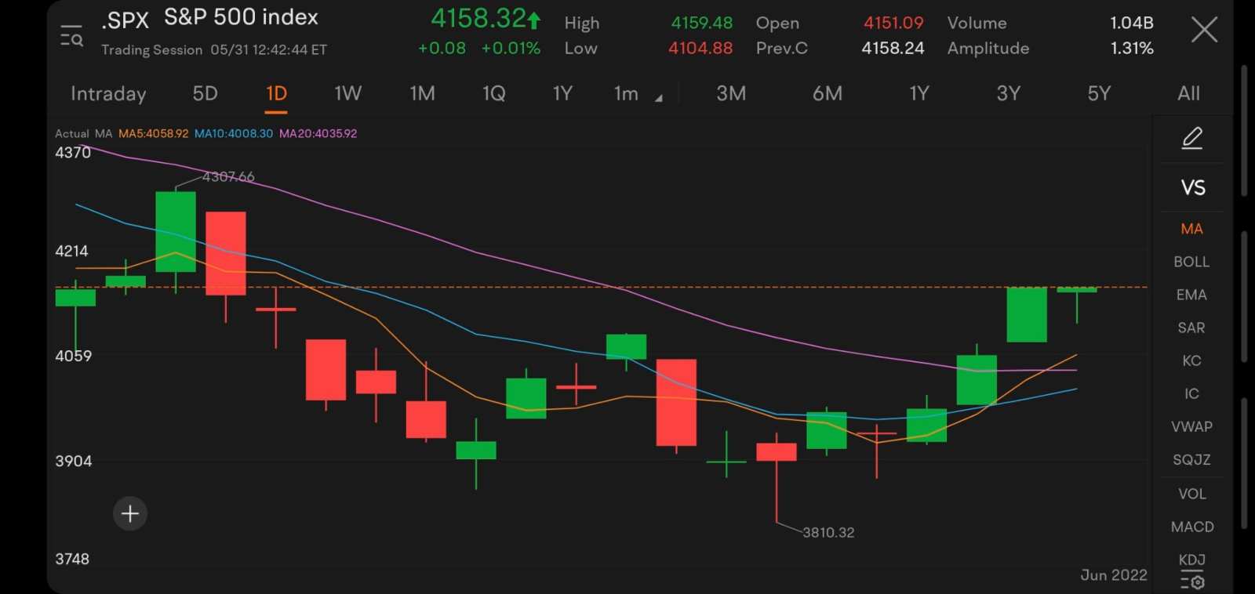Select the 1D timeframe tab
The width and height of the screenshot is (1255, 594).
(x=276, y=94)
